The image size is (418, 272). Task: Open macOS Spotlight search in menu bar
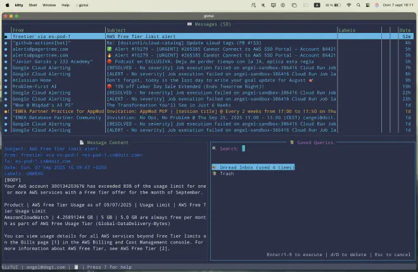(x=358, y=5)
